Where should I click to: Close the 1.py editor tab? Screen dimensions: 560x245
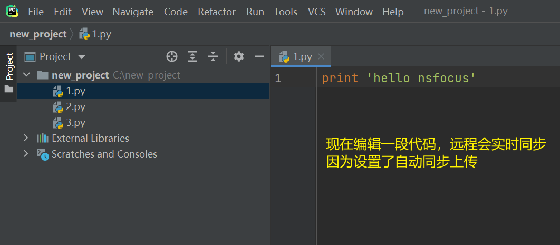(x=321, y=56)
